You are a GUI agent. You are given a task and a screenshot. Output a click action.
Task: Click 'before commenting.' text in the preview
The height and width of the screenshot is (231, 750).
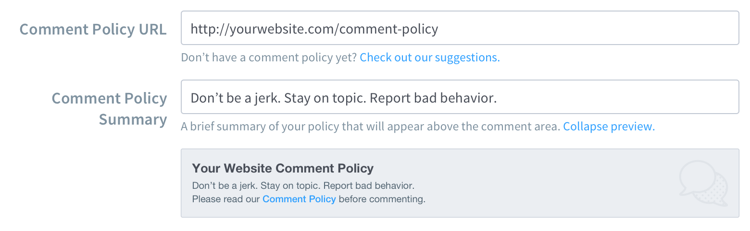coord(382,199)
